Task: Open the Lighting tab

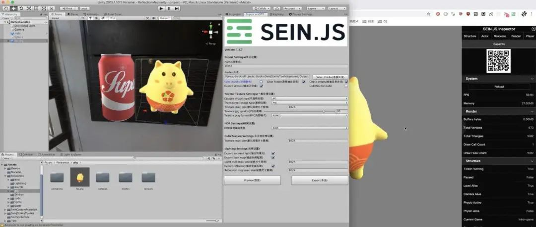Action: 276,14
